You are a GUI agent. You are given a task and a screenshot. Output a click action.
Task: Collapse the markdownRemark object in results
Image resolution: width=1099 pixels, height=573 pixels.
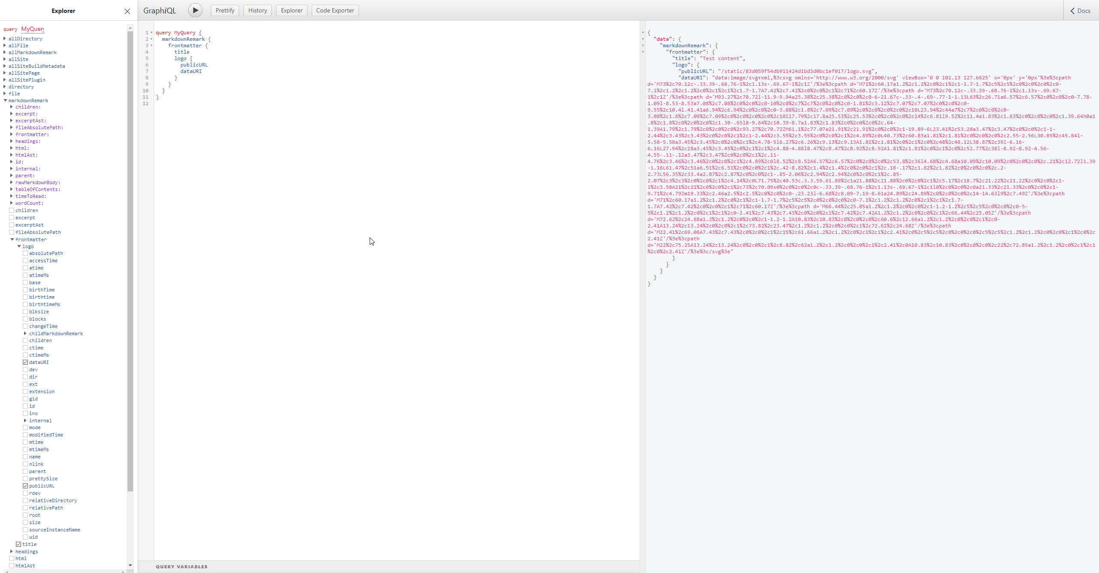click(x=642, y=45)
